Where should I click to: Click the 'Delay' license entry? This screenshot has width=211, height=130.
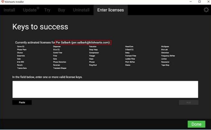coord(128,53)
